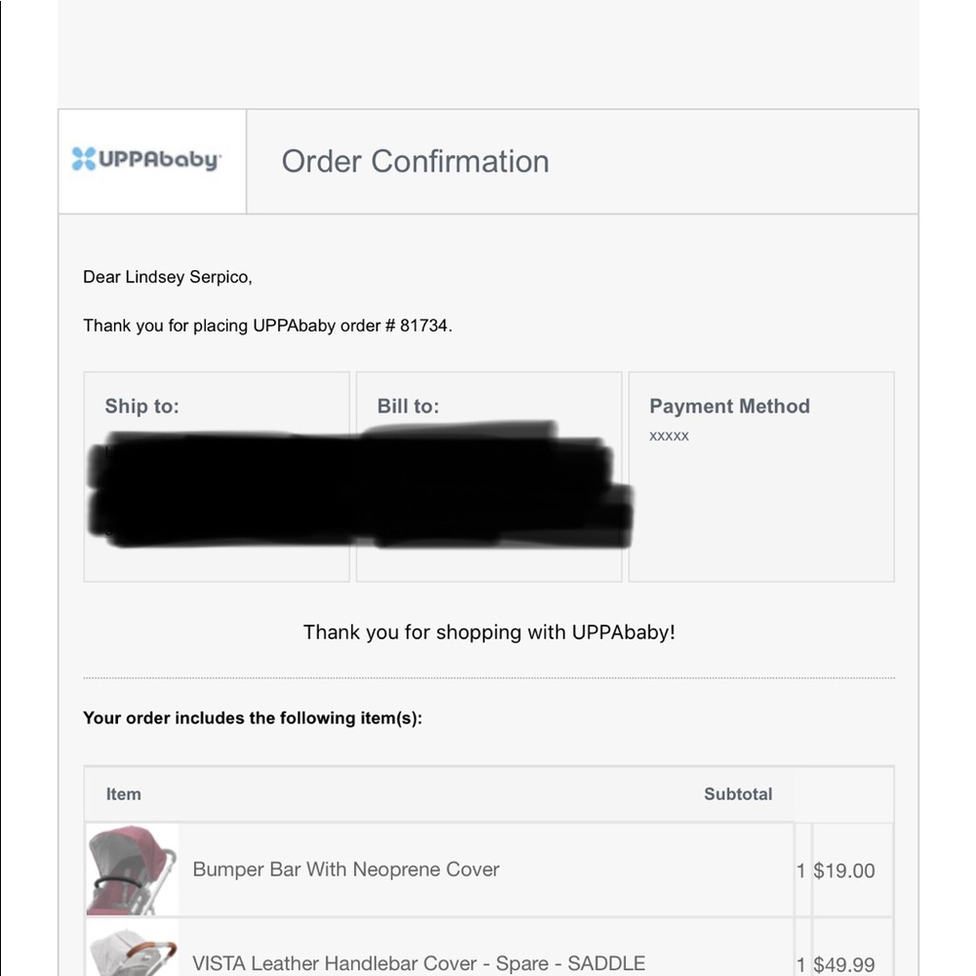Click the Order Confirmation heading
The image size is (976, 976).
point(415,161)
